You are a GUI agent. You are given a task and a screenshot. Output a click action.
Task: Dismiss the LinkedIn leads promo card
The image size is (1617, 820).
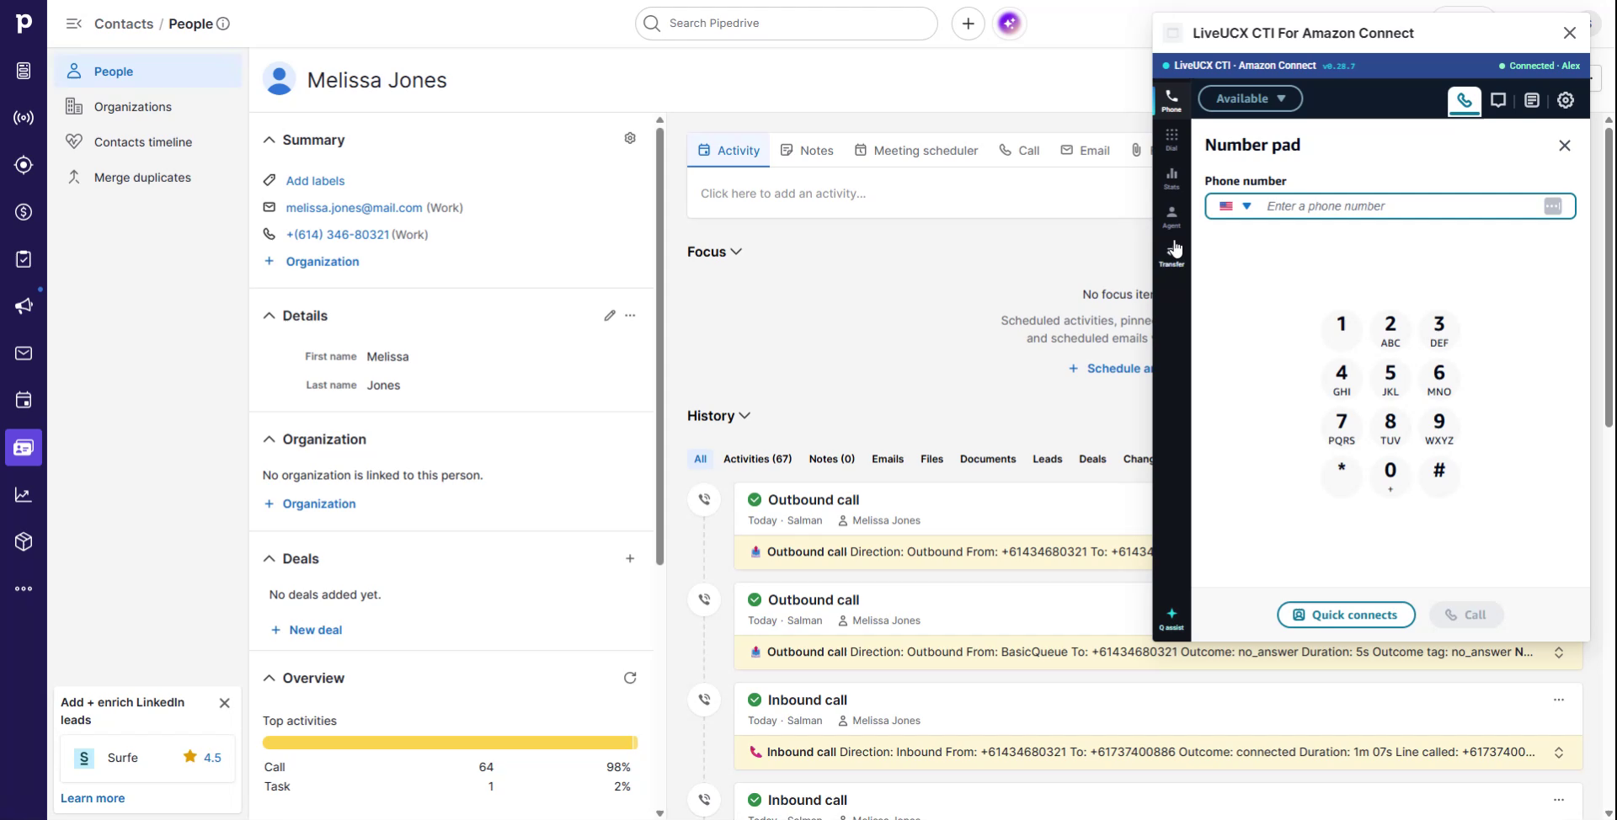pyautogui.click(x=225, y=703)
